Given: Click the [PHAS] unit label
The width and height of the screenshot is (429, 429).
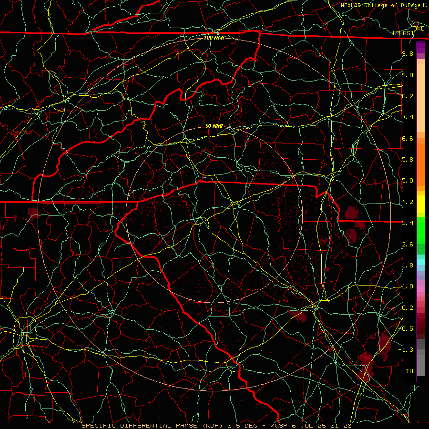Looking at the screenshot, I should [x=403, y=33].
